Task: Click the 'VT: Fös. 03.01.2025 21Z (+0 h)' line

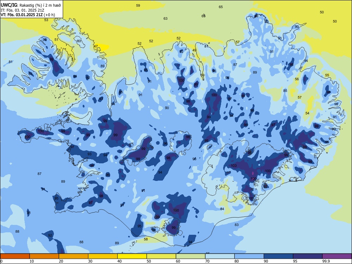Action: click(28, 15)
